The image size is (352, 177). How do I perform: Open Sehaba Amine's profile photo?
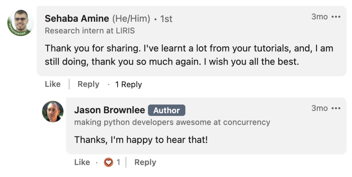(x=21, y=23)
